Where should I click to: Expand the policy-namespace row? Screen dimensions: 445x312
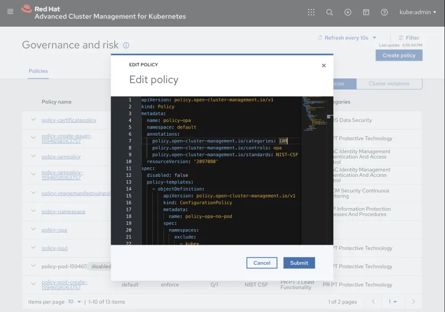point(33,211)
